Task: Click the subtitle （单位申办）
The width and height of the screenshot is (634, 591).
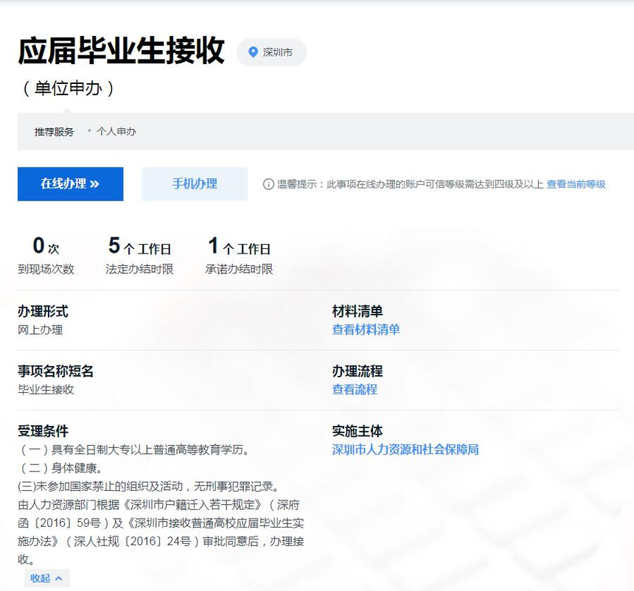Action: click(68, 88)
